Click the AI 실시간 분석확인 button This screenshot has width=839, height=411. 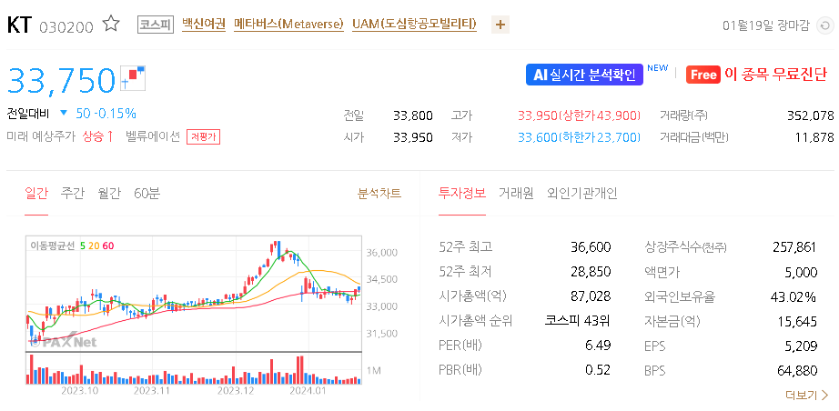point(584,75)
